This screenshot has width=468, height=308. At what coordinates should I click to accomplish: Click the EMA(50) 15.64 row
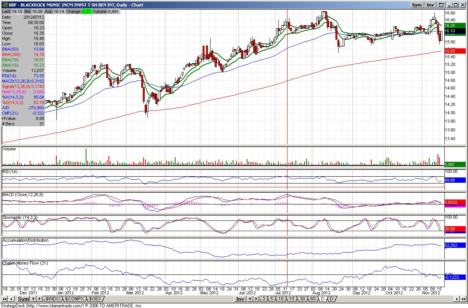pyautogui.click(x=23, y=49)
